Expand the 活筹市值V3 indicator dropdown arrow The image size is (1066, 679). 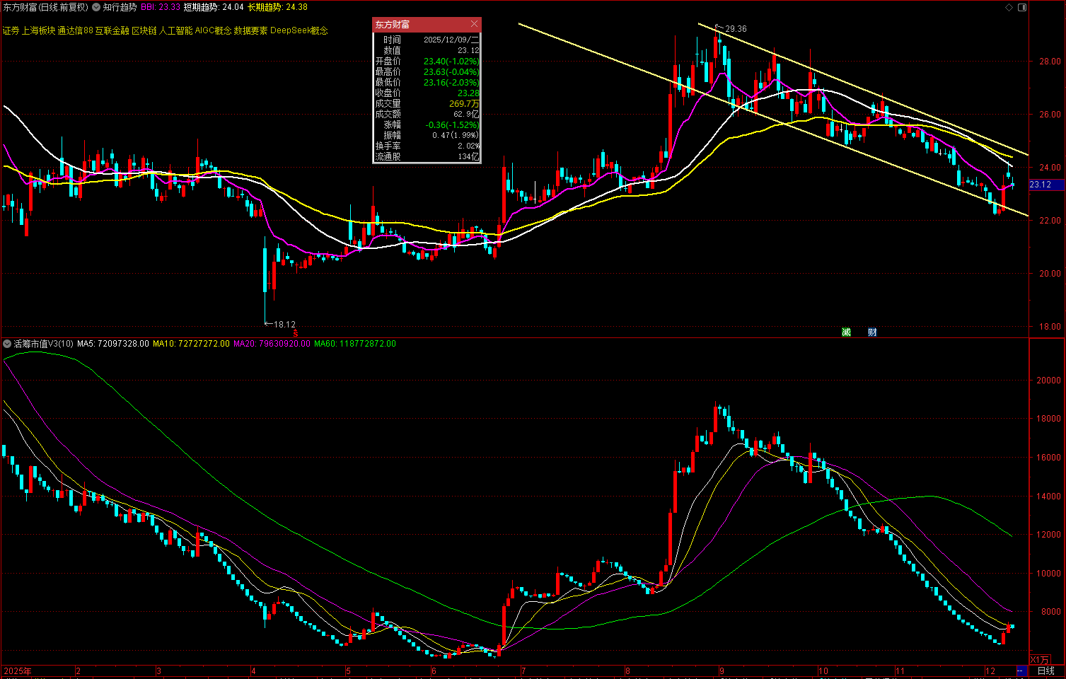point(7,344)
